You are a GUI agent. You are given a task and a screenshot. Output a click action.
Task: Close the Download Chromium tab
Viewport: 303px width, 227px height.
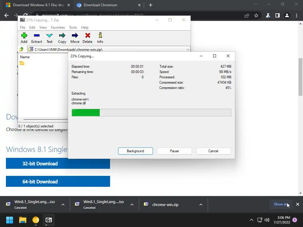[139, 5]
